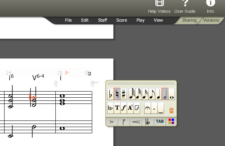Open the File menu
Image resolution: width=225 pixels, height=146 pixels.
click(68, 20)
